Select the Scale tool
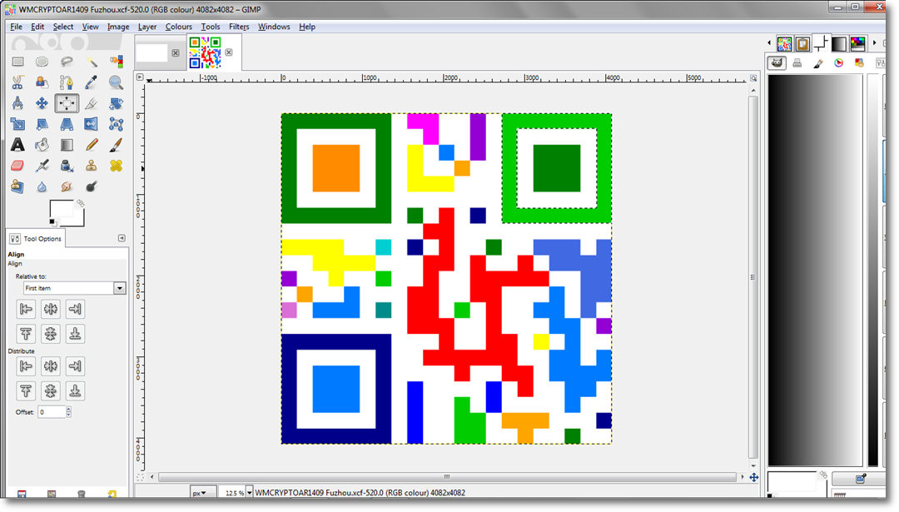Screen dimensions: 899x512 click(x=17, y=124)
